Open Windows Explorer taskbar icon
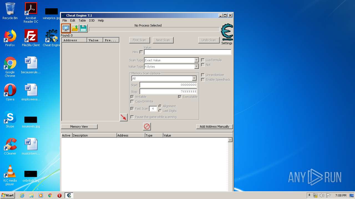This screenshot has height=199, width=355. tap(31, 195)
